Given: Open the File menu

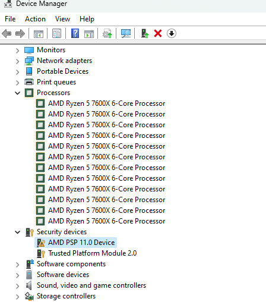Looking at the screenshot, I should [x=10, y=19].
